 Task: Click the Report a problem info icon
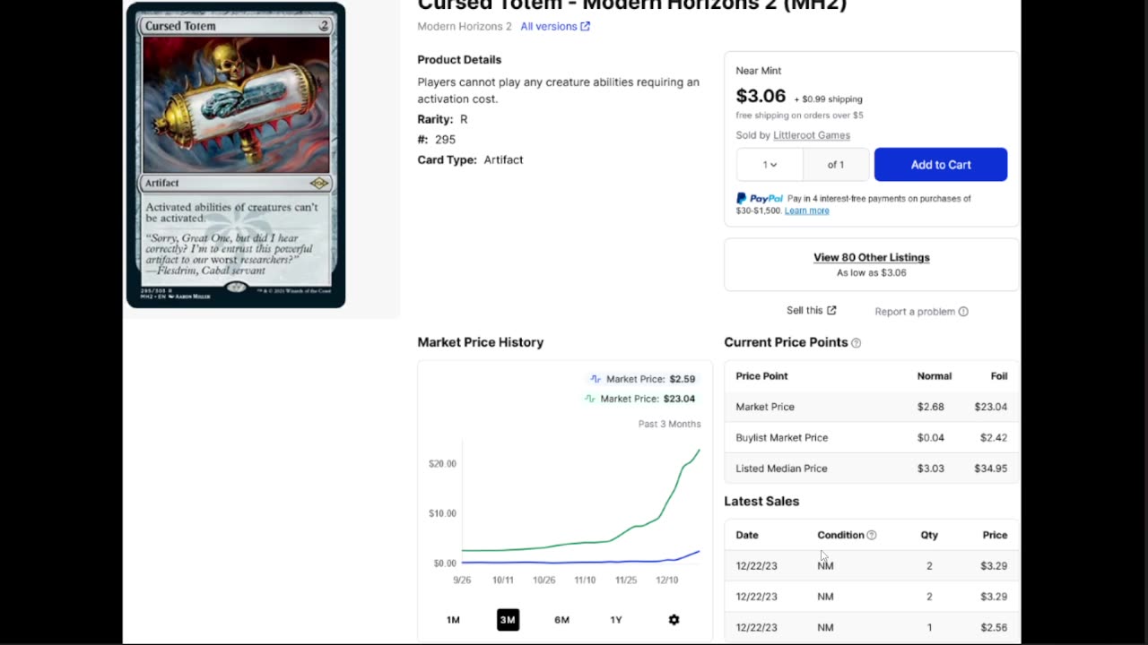963,312
